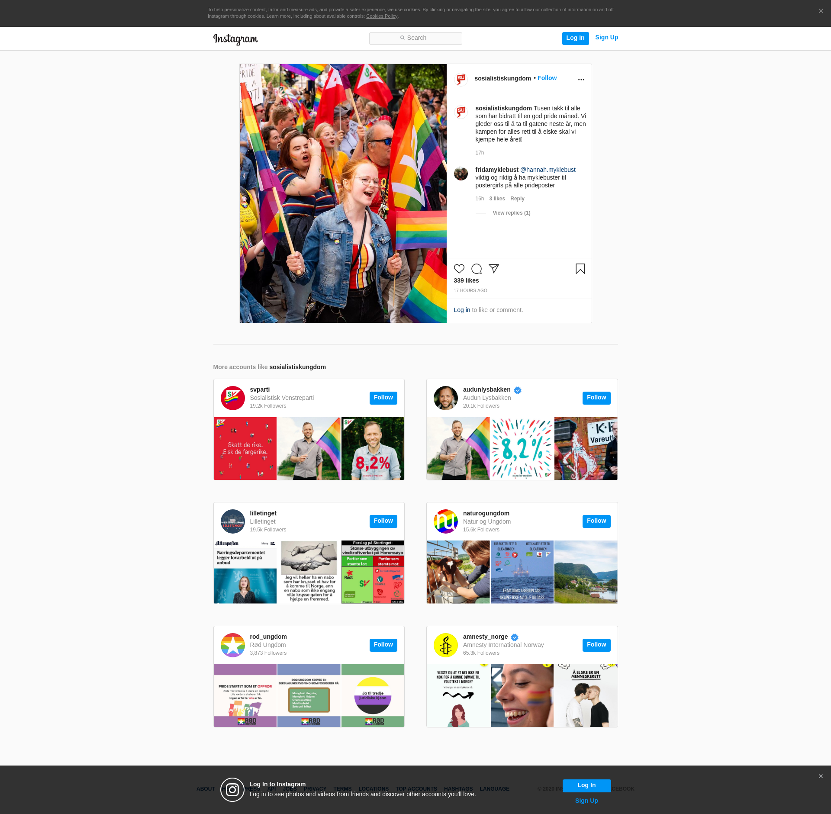
Task: Open footer HASHTAGS link
Action: pos(458,789)
